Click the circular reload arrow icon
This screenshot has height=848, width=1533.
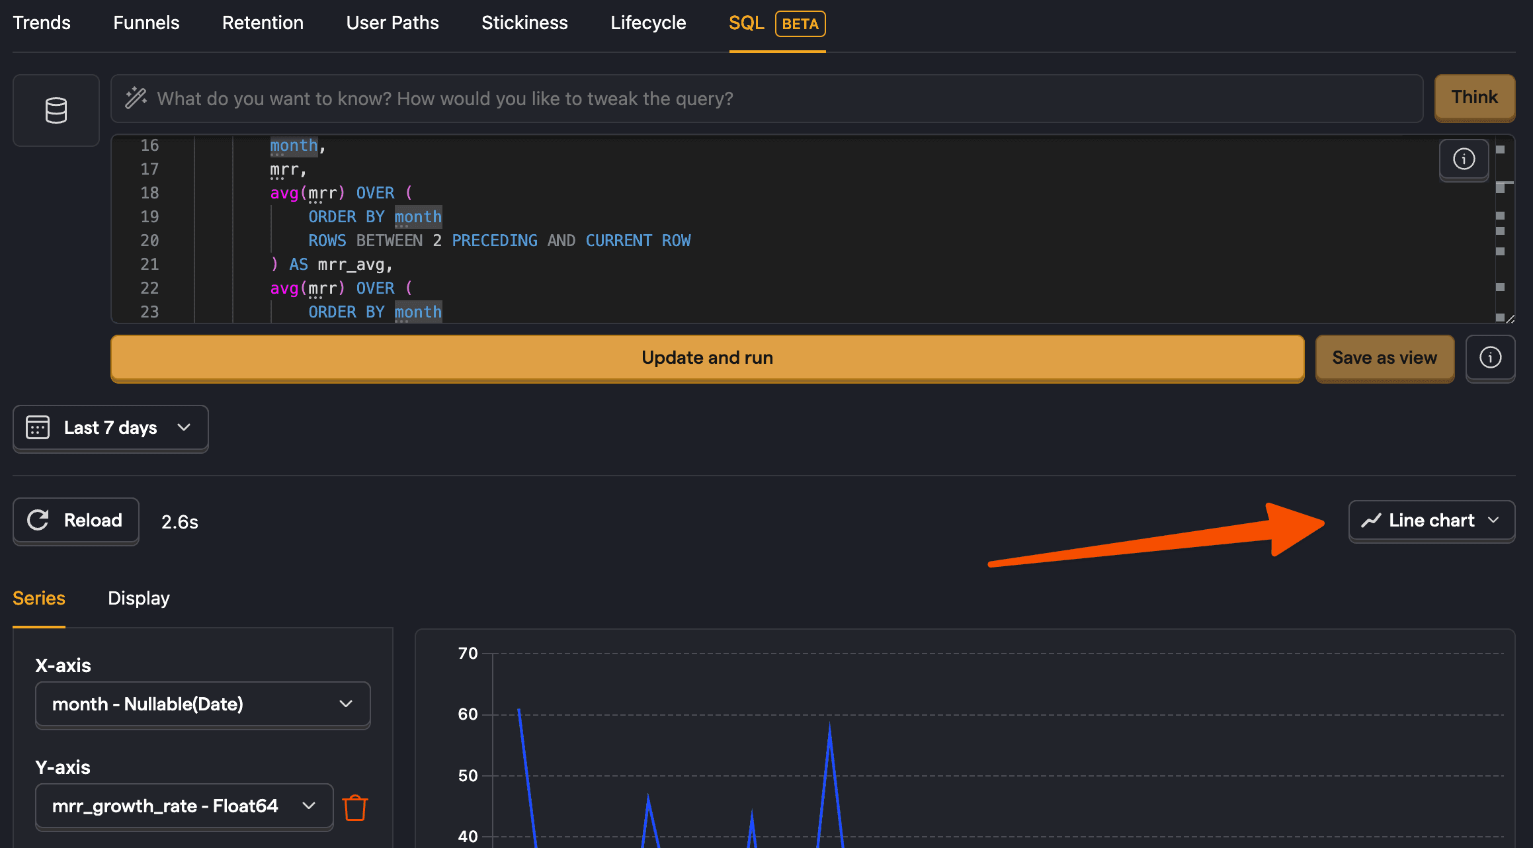pos(38,520)
